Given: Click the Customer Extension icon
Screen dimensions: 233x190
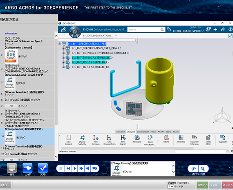Looking at the screenshot, I should coord(194,140).
